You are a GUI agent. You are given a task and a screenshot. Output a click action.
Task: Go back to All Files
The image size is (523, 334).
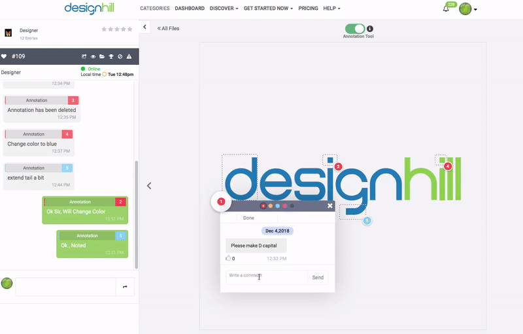[169, 28]
